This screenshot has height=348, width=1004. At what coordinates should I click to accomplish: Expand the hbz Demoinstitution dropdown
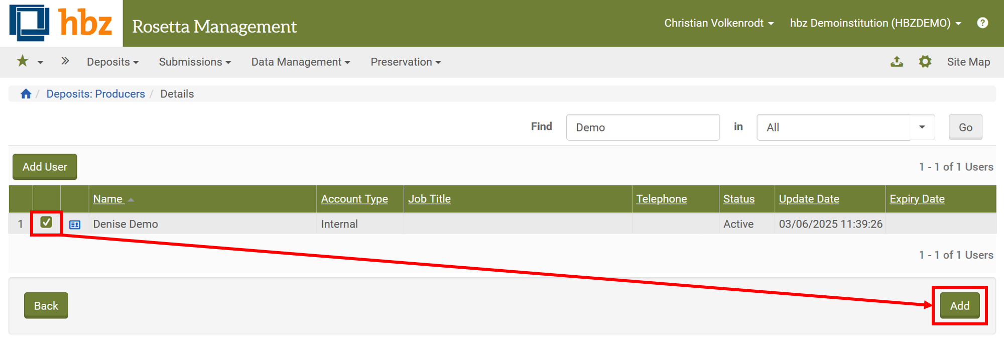coord(875,23)
